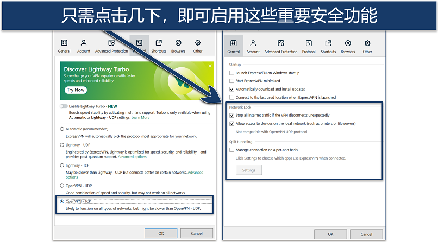Click Cancel in the Protocol window
The image size is (438, 242).
(x=197, y=233)
